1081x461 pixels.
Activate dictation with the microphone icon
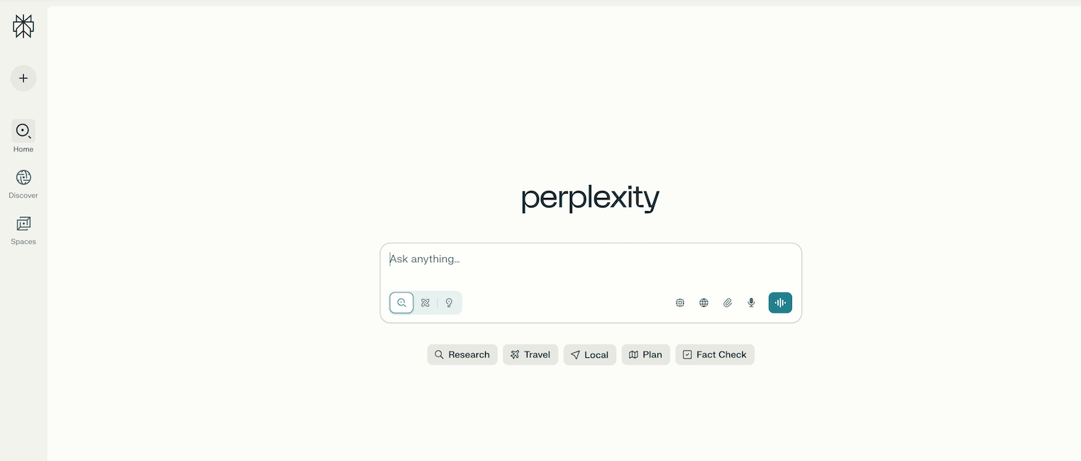click(751, 303)
